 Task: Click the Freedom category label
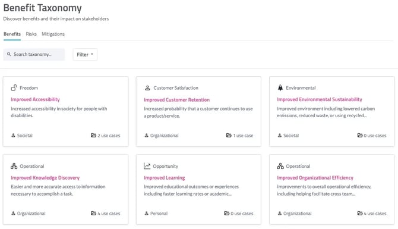coord(29,87)
